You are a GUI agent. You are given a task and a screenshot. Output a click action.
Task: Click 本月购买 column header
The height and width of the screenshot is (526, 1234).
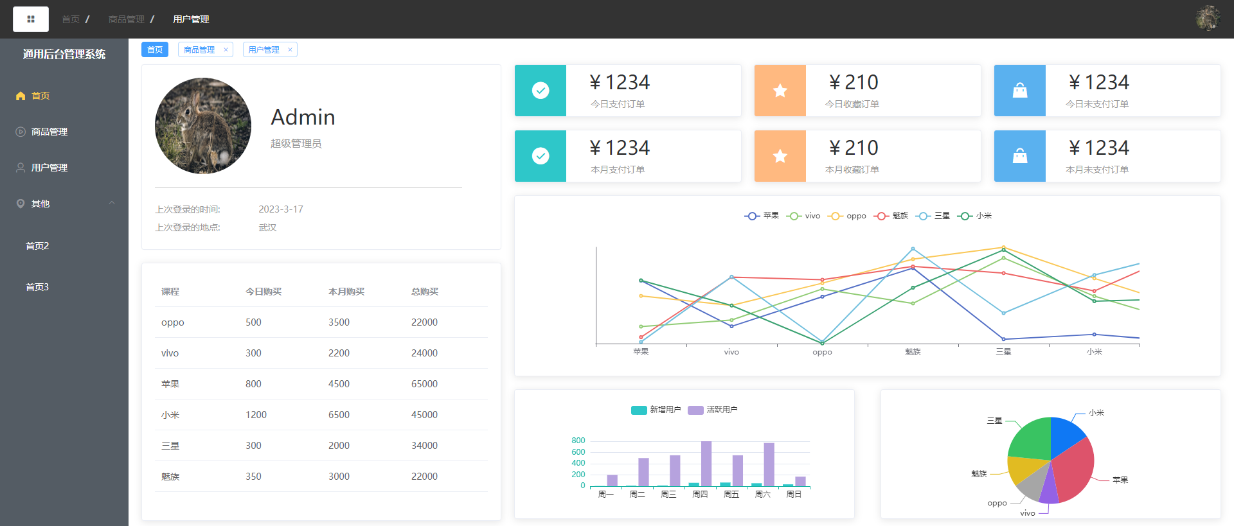point(346,292)
